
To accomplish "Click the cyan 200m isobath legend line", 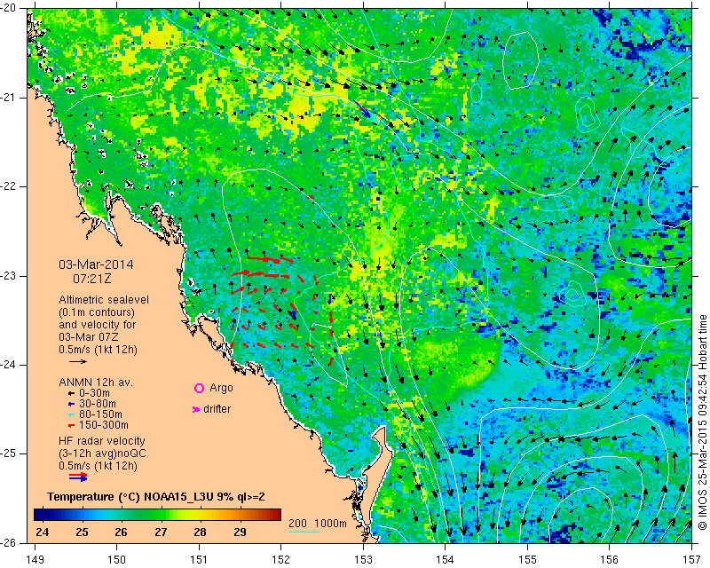I will point(304,532).
